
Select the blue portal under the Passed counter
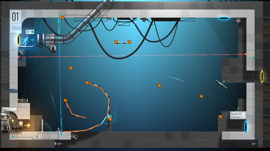tap(246, 127)
